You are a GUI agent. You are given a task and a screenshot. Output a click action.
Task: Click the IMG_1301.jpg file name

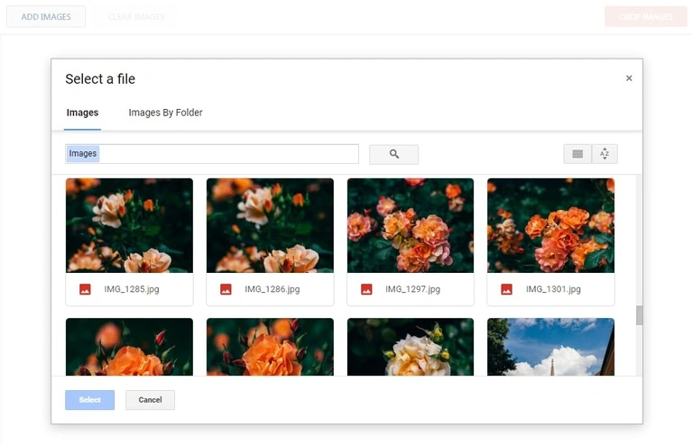[553, 289]
